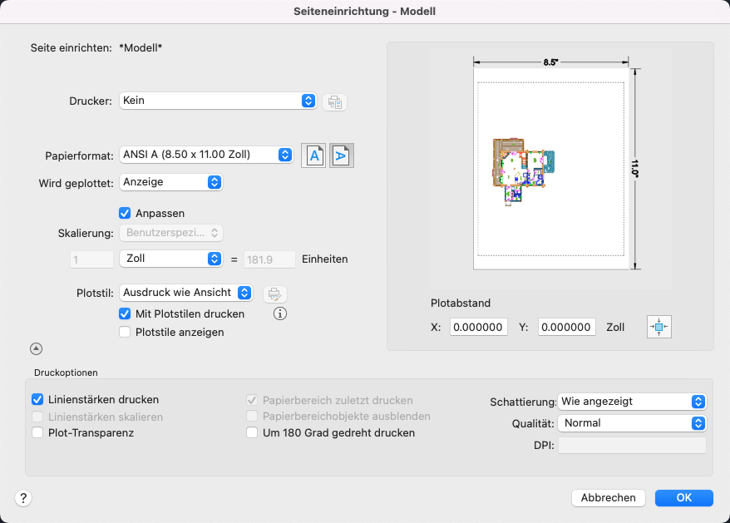Viewport: 730px width, 523px height.
Task: Enable Plot-Transparenz option
Action: point(37,432)
